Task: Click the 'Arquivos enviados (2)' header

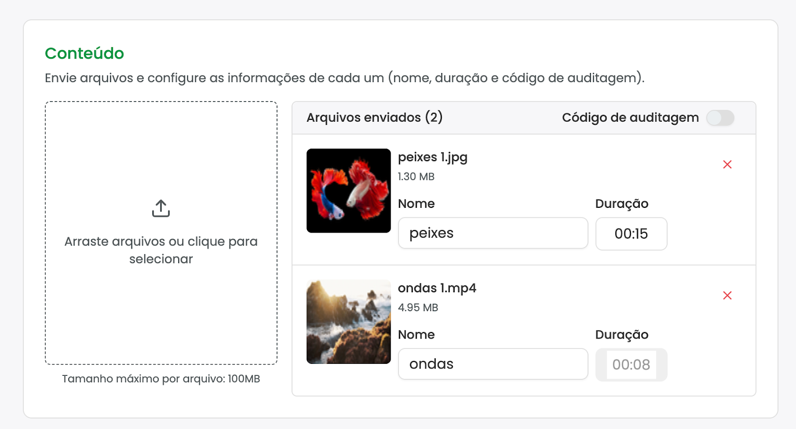Action: [x=374, y=117]
